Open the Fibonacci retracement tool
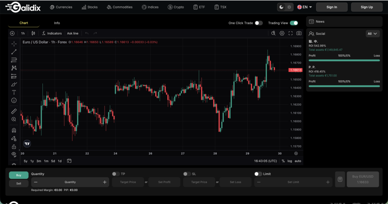The width and height of the screenshot is (388, 204). pyautogui.click(x=14, y=60)
